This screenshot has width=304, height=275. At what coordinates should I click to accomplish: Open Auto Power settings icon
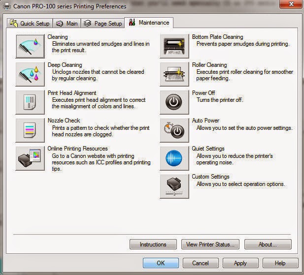(x=174, y=130)
